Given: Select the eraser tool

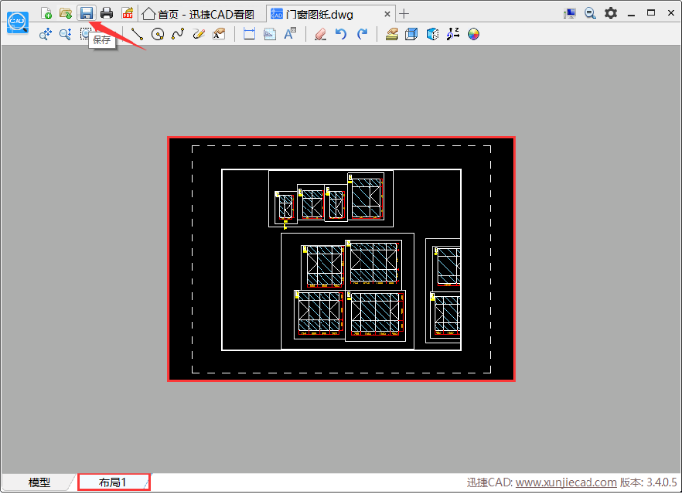Looking at the screenshot, I should pyautogui.click(x=321, y=34).
